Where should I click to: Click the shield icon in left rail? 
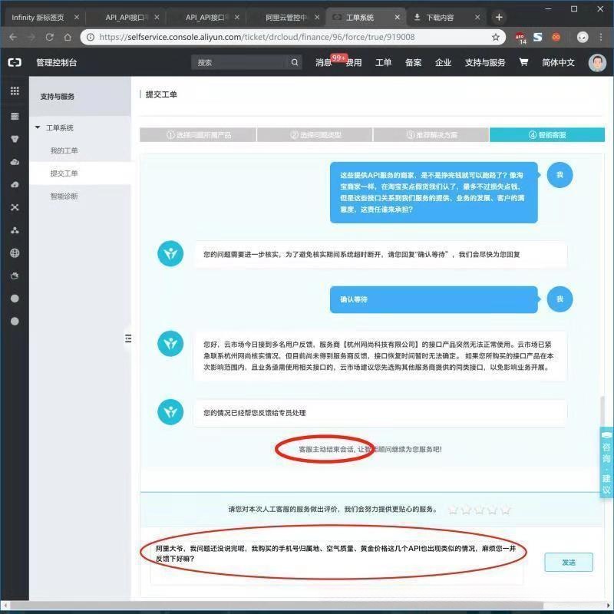click(15, 139)
